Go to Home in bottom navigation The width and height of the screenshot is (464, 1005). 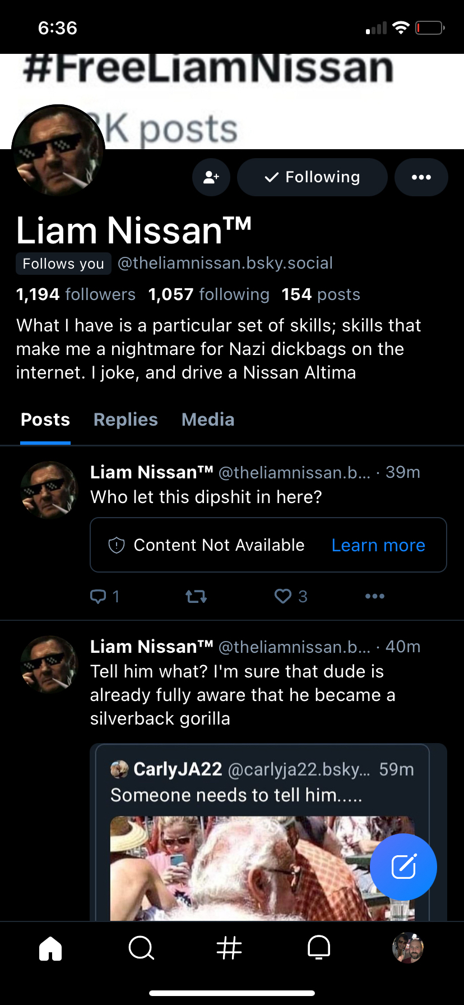(x=50, y=948)
